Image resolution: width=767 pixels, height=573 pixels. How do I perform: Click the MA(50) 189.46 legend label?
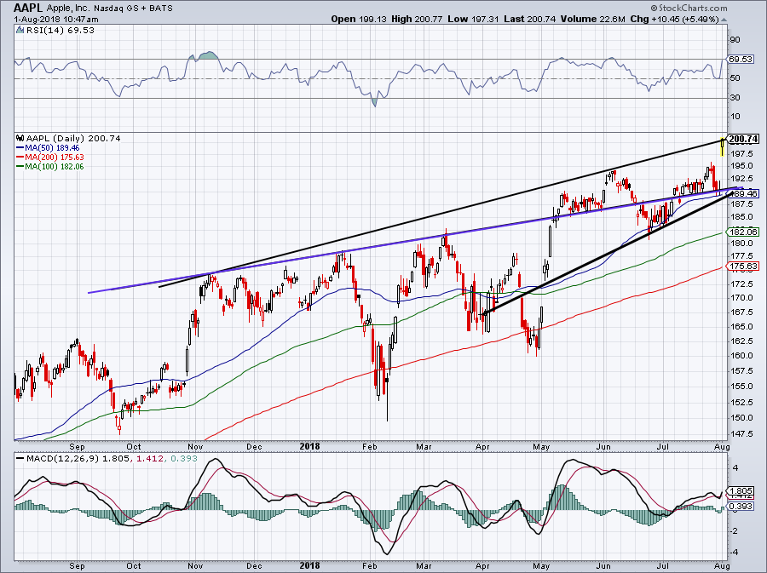(52, 148)
